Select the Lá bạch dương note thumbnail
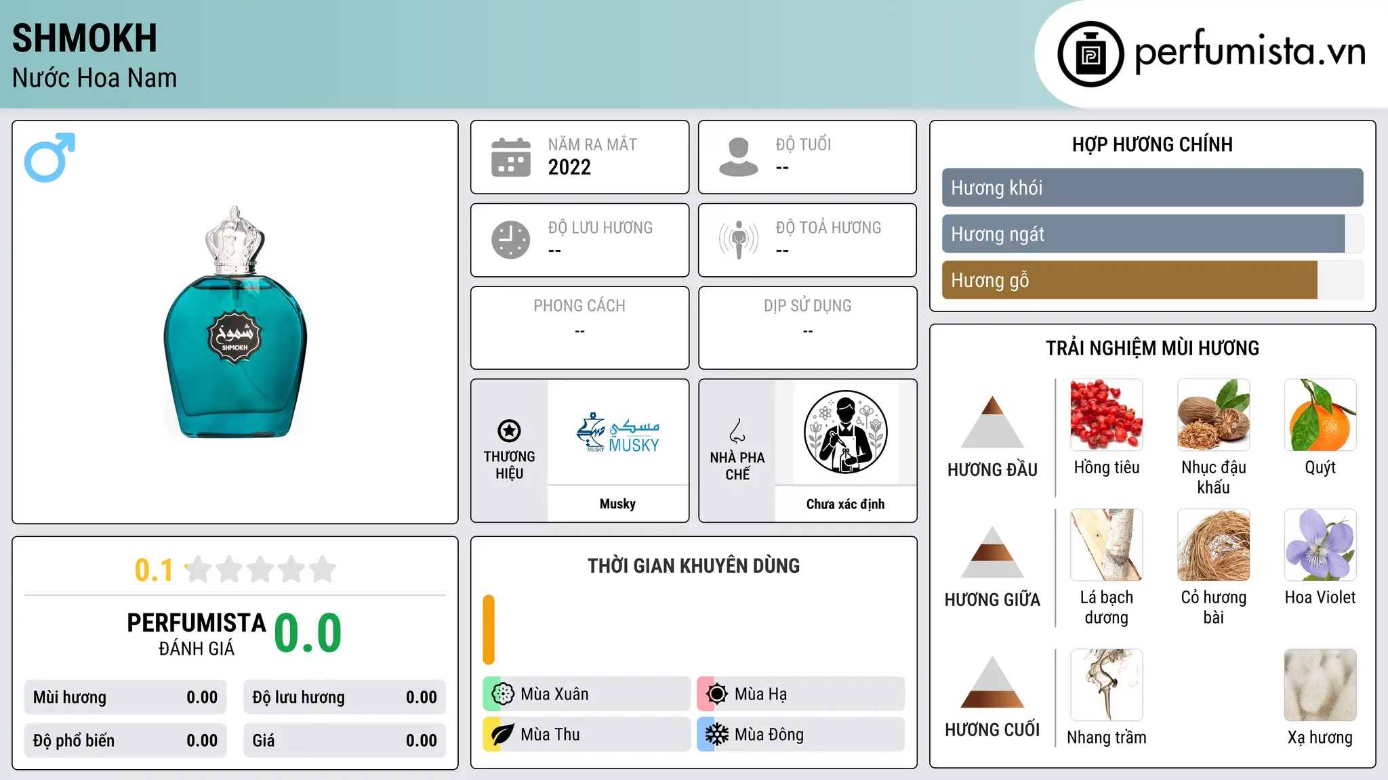 1107,545
